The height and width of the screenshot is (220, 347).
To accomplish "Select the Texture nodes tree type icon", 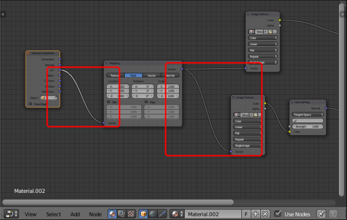I will (131, 214).
